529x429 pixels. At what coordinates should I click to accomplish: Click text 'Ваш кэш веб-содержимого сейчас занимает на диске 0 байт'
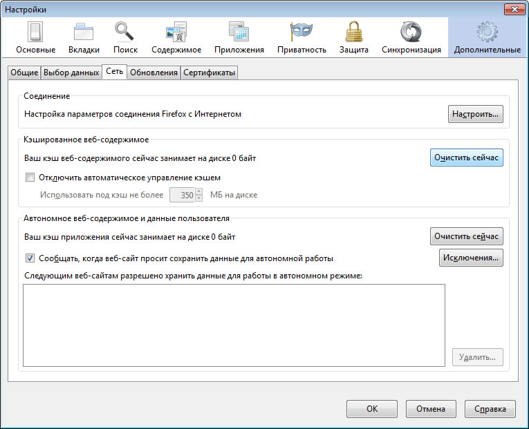tap(140, 158)
